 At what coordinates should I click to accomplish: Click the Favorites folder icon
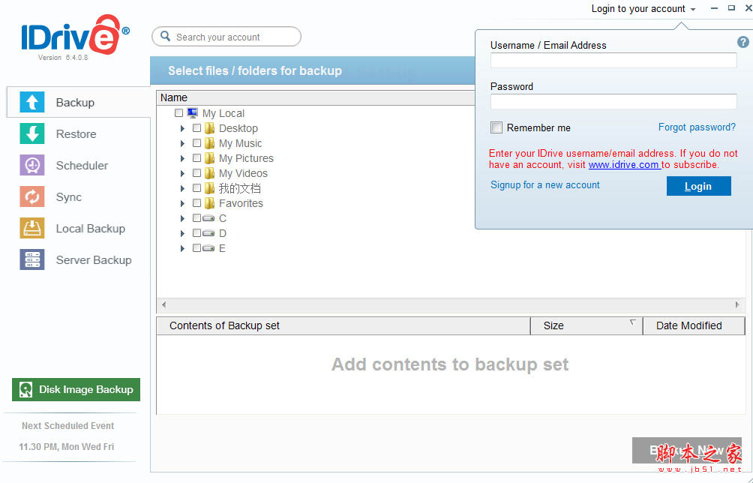209,203
